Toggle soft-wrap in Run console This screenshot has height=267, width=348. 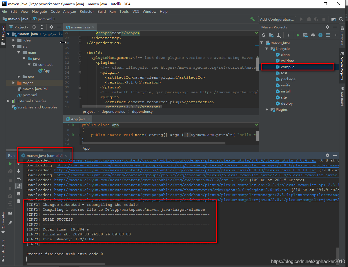[x=19, y=179]
